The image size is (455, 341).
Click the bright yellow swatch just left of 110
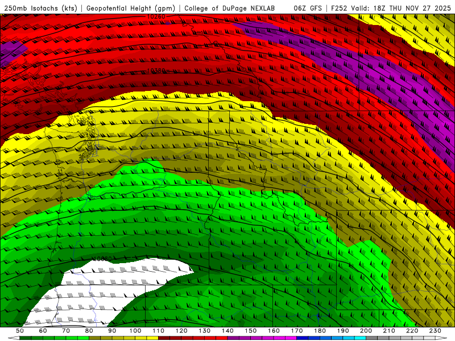[x=152, y=338]
